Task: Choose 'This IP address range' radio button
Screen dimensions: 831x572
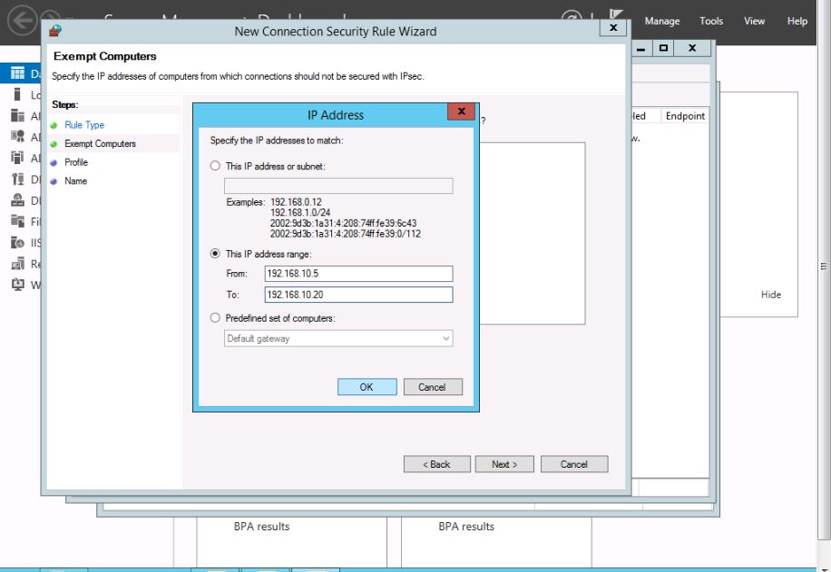Action: tap(215, 255)
